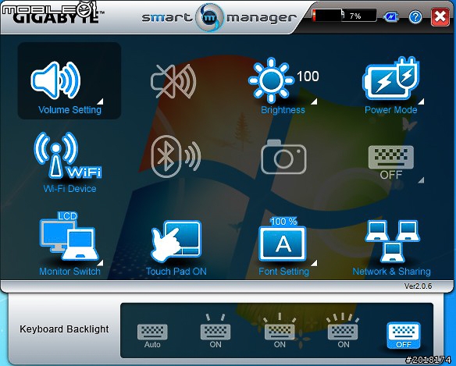The image size is (456, 366).
Task: Click the Font Setting label
Action: (284, 272)
